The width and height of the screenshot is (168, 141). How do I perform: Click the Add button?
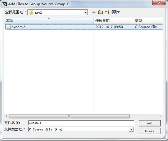pyautogui.click(x=150, y=123)
